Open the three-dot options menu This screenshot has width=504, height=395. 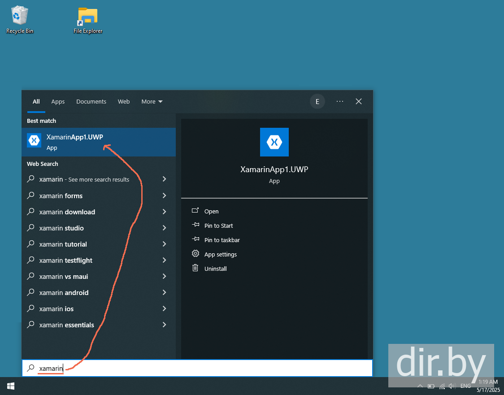click(x=340, y=102)
